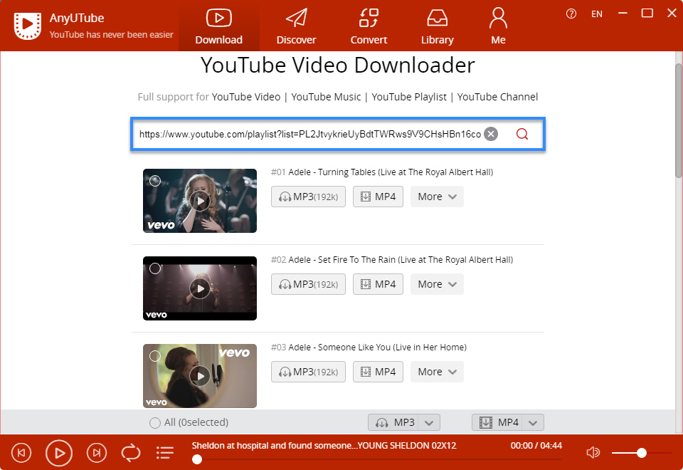
Task: Click the 'YouTube Playlist' support text
Action: pyautogui.click(x=409, y=97)
